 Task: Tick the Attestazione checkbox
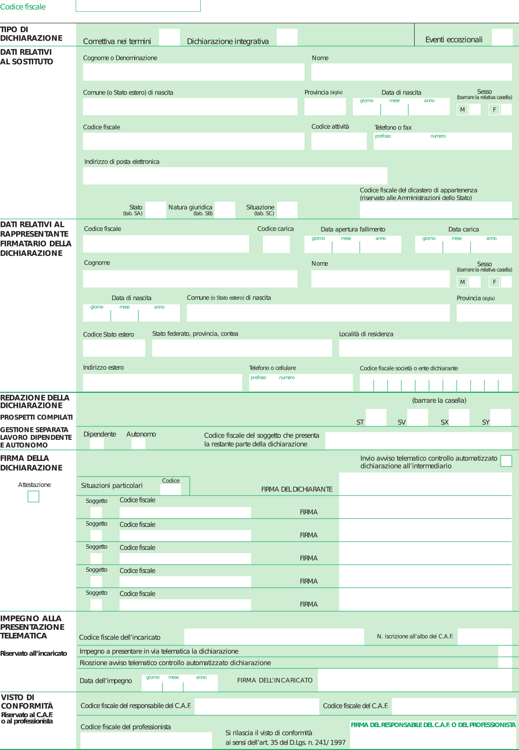33,496
